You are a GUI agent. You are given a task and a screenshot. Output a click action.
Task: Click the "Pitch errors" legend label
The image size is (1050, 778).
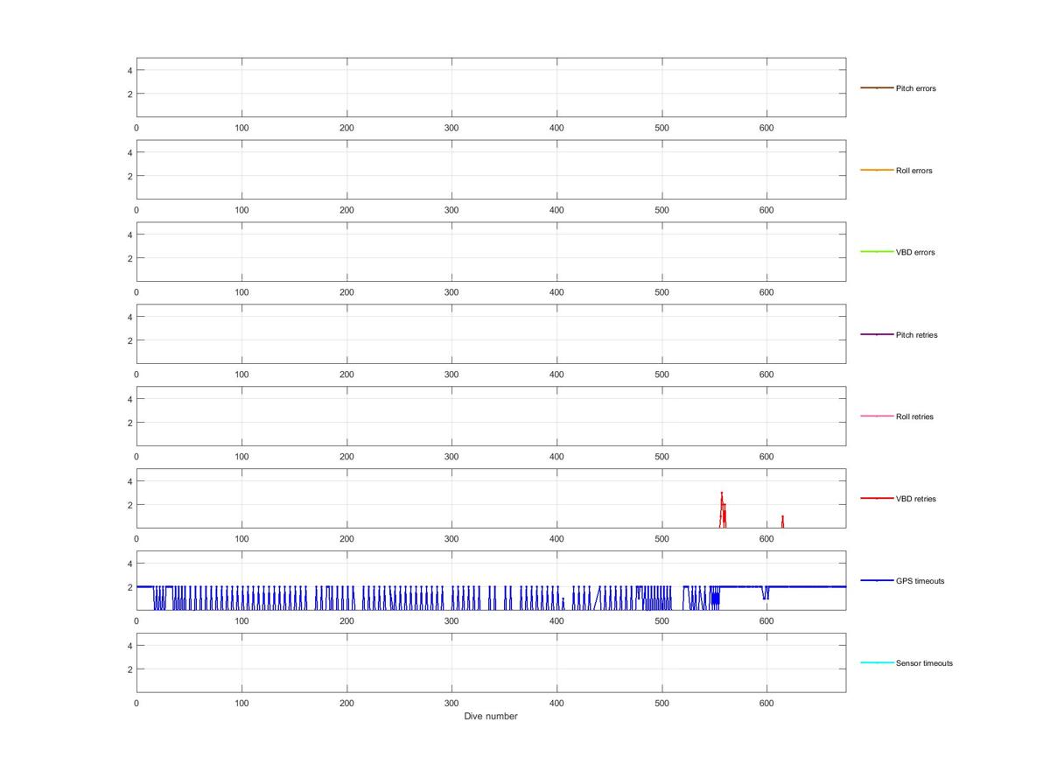pos(915,88)
